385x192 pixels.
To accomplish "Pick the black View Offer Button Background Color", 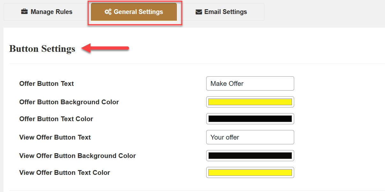I will point(250,156).
